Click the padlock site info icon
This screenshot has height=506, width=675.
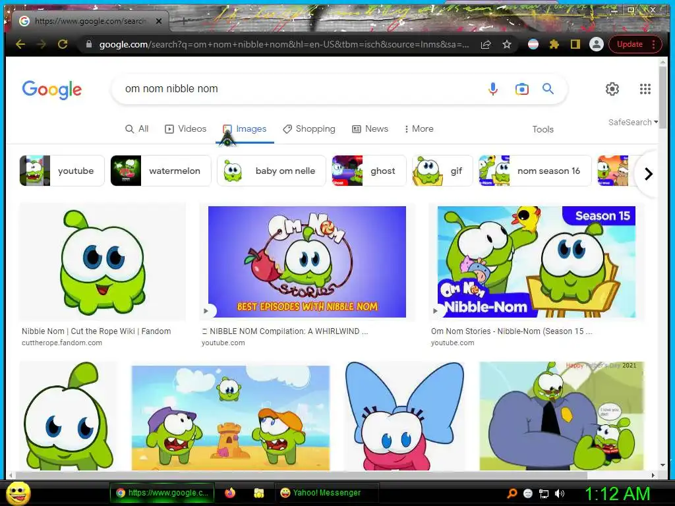[x=89, y=44]
